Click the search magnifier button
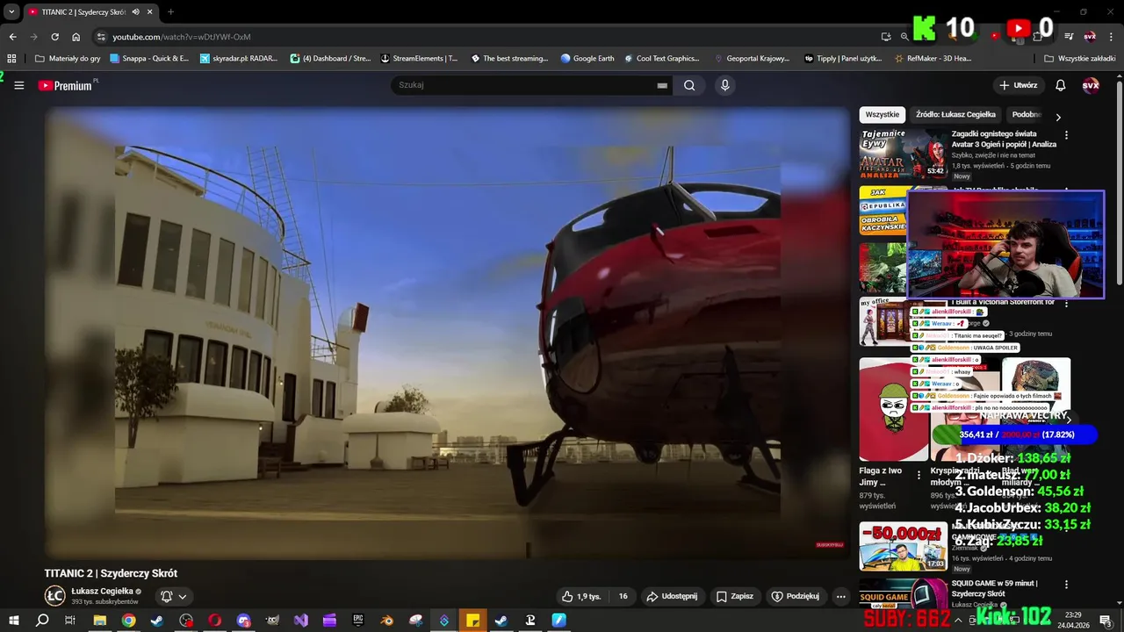 (x=689, y=85)
